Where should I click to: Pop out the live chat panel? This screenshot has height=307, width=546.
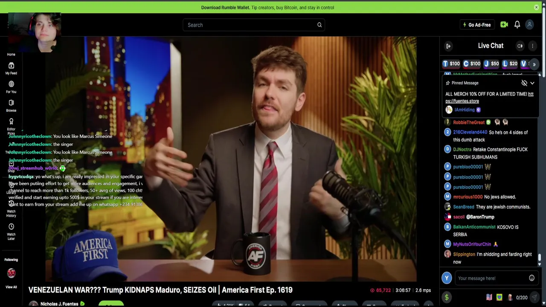[448, 46]
